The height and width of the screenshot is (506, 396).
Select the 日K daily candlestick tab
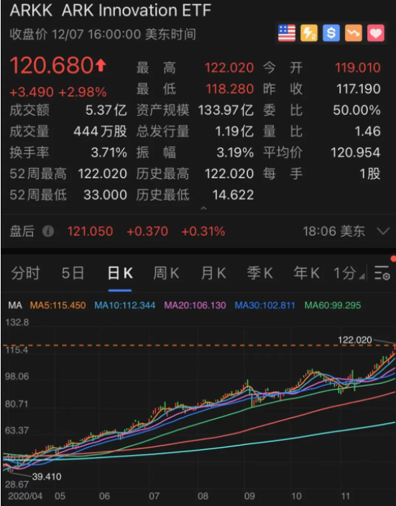120,273
